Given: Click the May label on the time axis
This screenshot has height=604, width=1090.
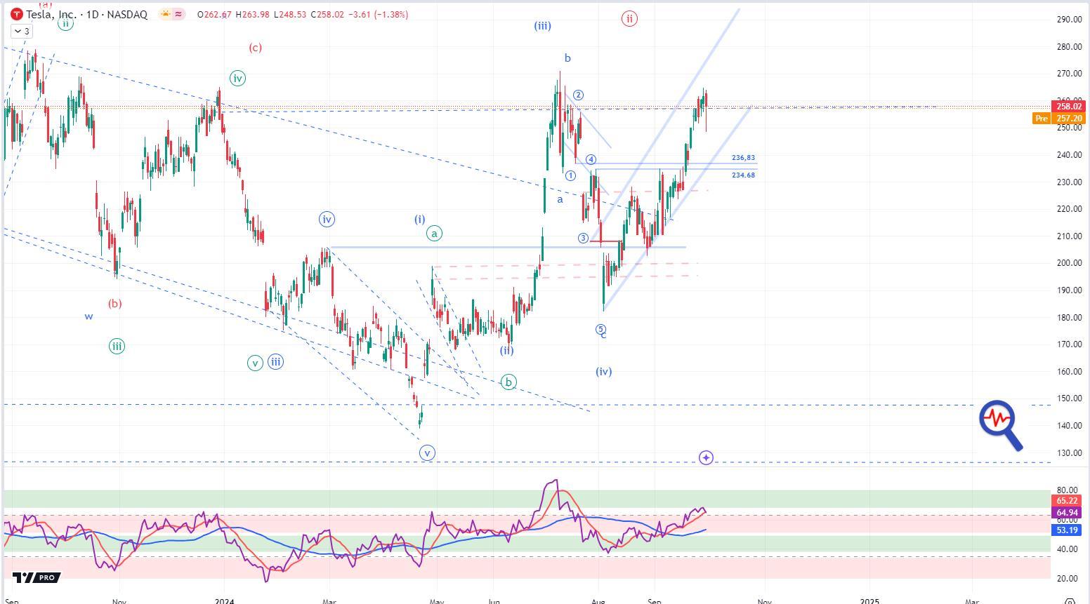Looking at the screenshot, I should [x=436, y=600].
